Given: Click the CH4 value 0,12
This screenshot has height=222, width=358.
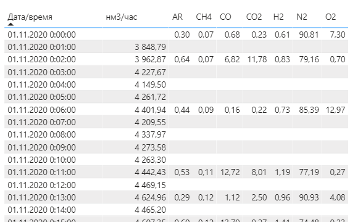Looking at the screenshot, I should (206, 197).
